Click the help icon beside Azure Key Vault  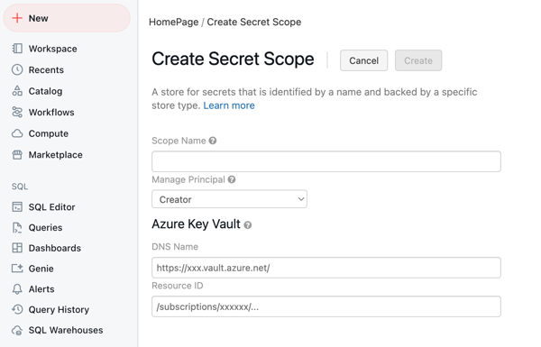[248, 225]
